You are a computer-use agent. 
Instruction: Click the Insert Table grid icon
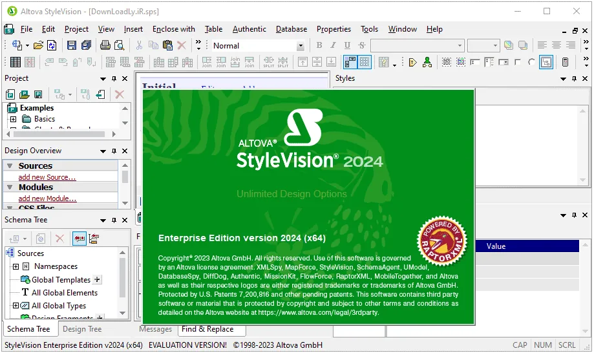point(16,62)
